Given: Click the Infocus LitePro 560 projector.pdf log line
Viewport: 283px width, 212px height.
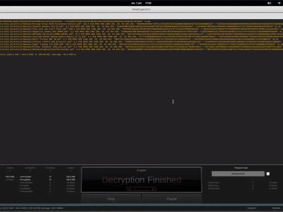Looking at the screenshot, I should pos(141,42).
